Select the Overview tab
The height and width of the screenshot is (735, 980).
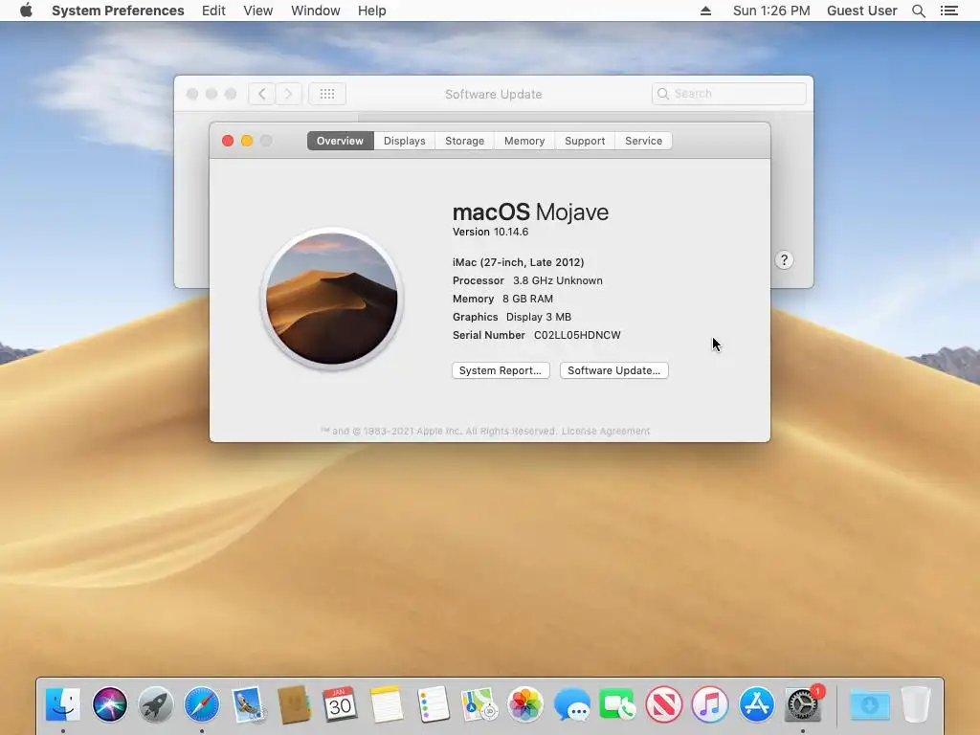[340, 141]
